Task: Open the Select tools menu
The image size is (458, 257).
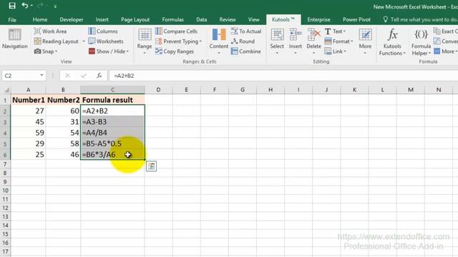Action: click(x=277, y=41)
